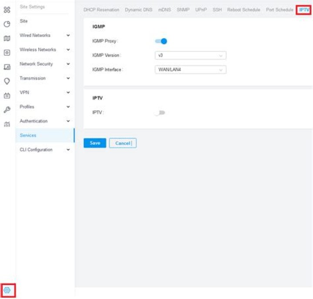Open the IGMP Interface dropdown
The width and height of the screenshot is (313, 299).
tap(190, 70)
